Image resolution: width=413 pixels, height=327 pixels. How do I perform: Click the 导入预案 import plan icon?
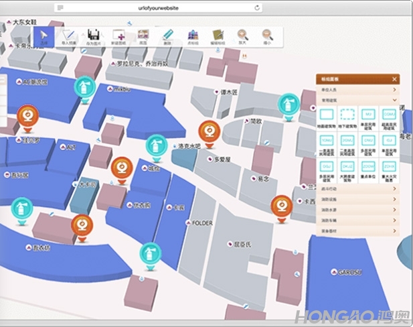pos(69,36)
